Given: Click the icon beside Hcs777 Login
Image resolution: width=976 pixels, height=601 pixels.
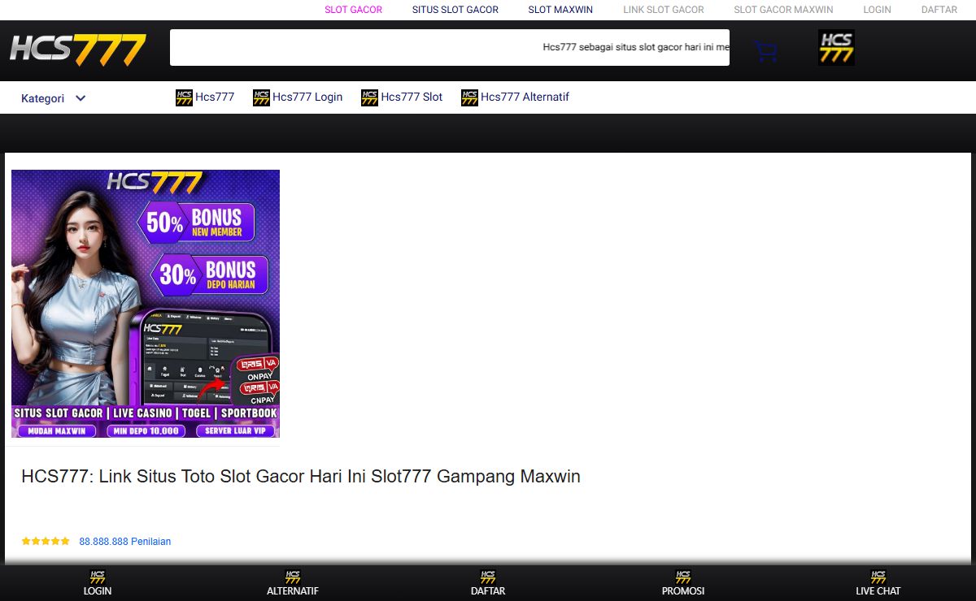Looking at the screenshot, I should (x=261, y=97).
